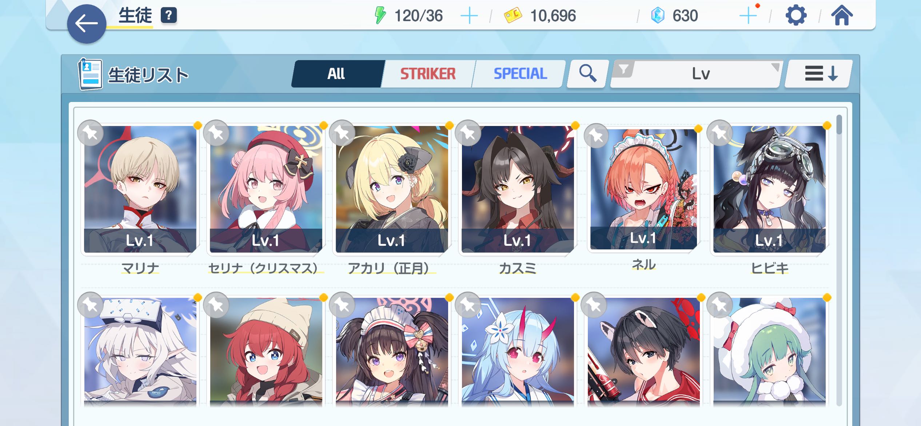Open student search magnifier icon
Viewport: 921px width, 426px height.
[x=587, y=74]
